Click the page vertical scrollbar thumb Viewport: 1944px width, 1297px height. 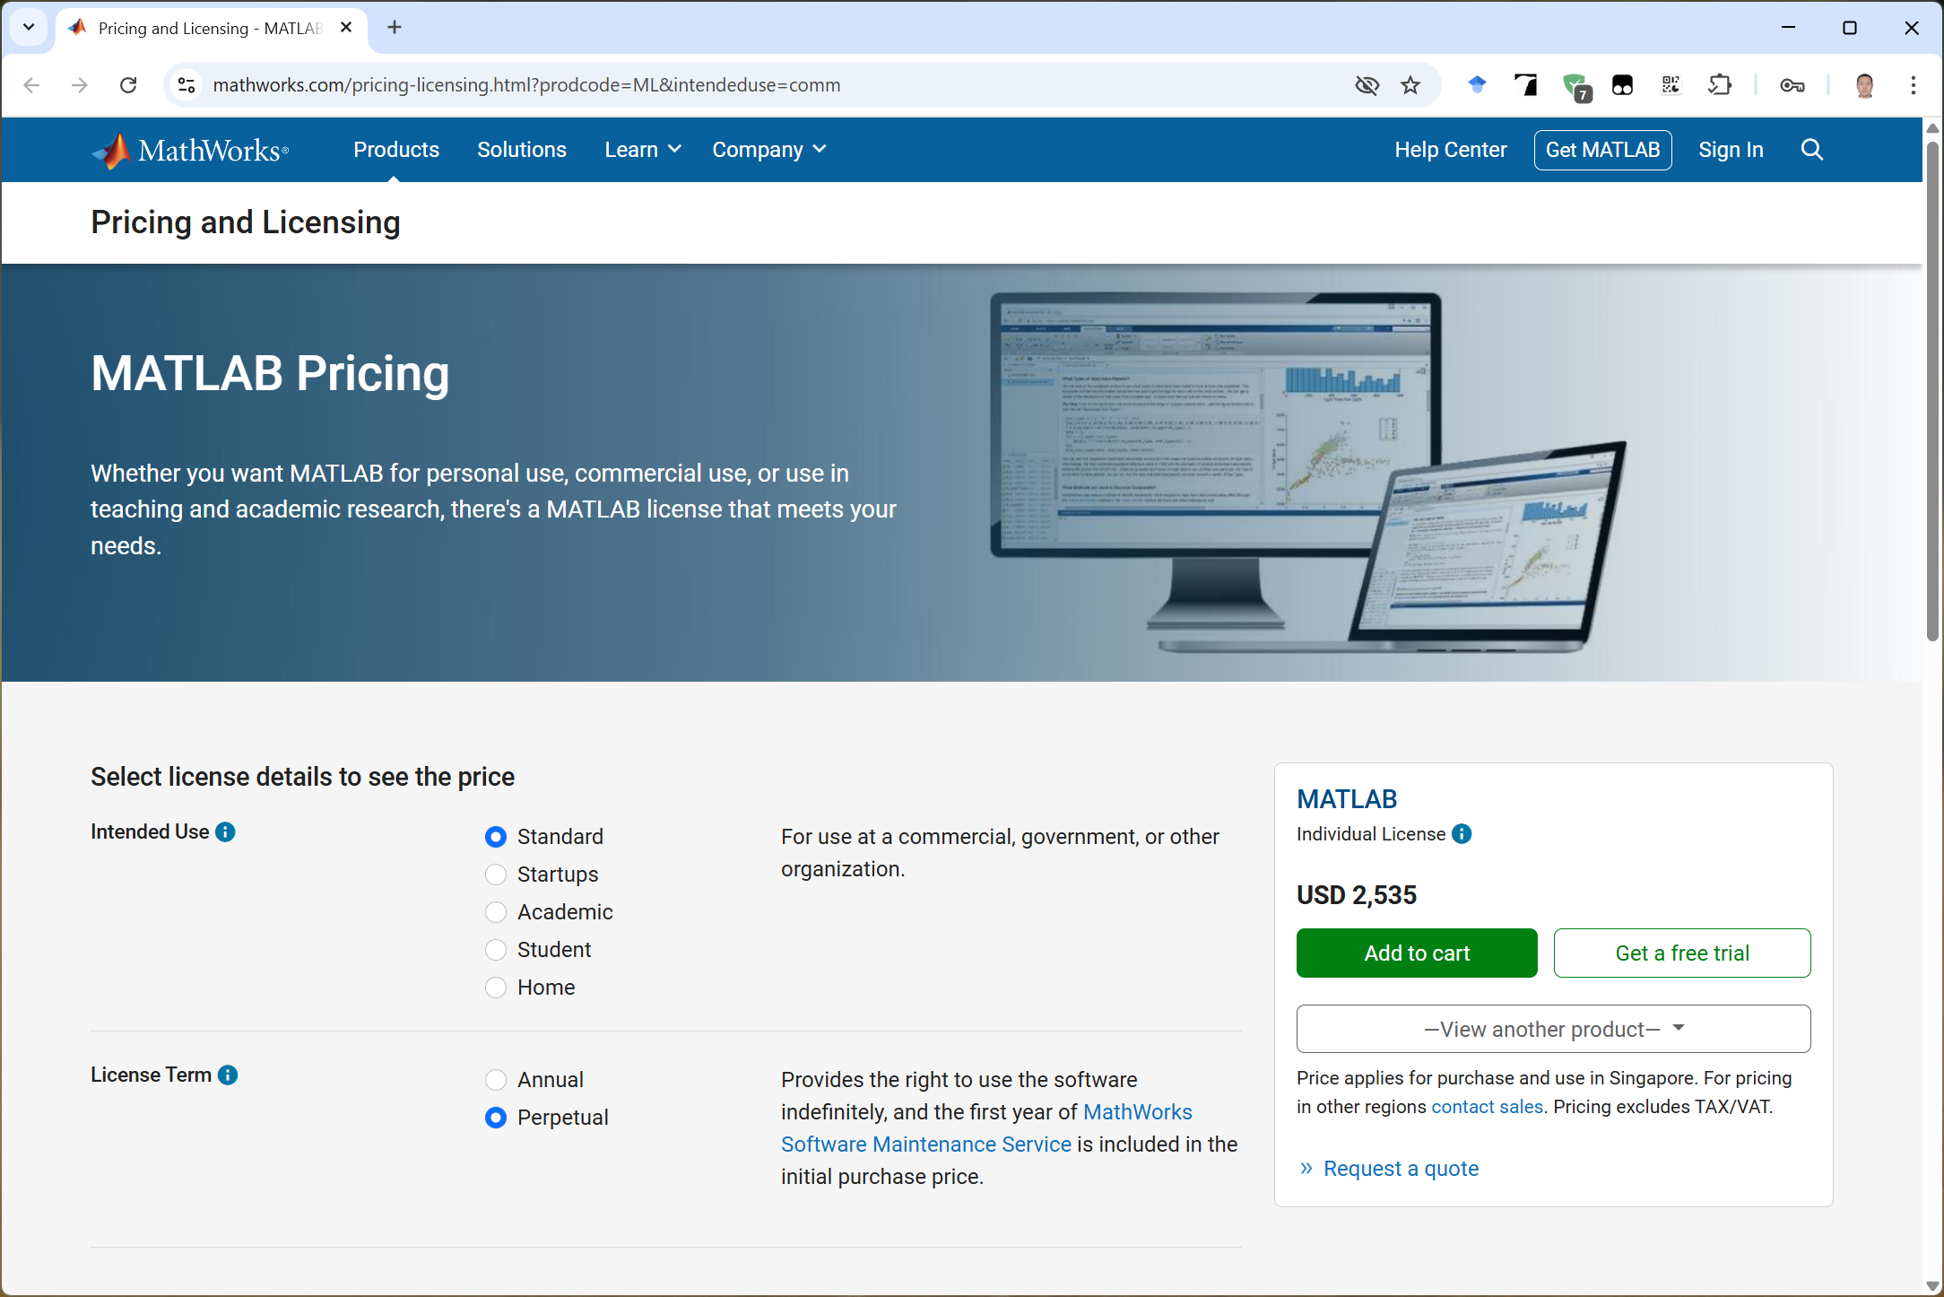[x=1932, y=390]
